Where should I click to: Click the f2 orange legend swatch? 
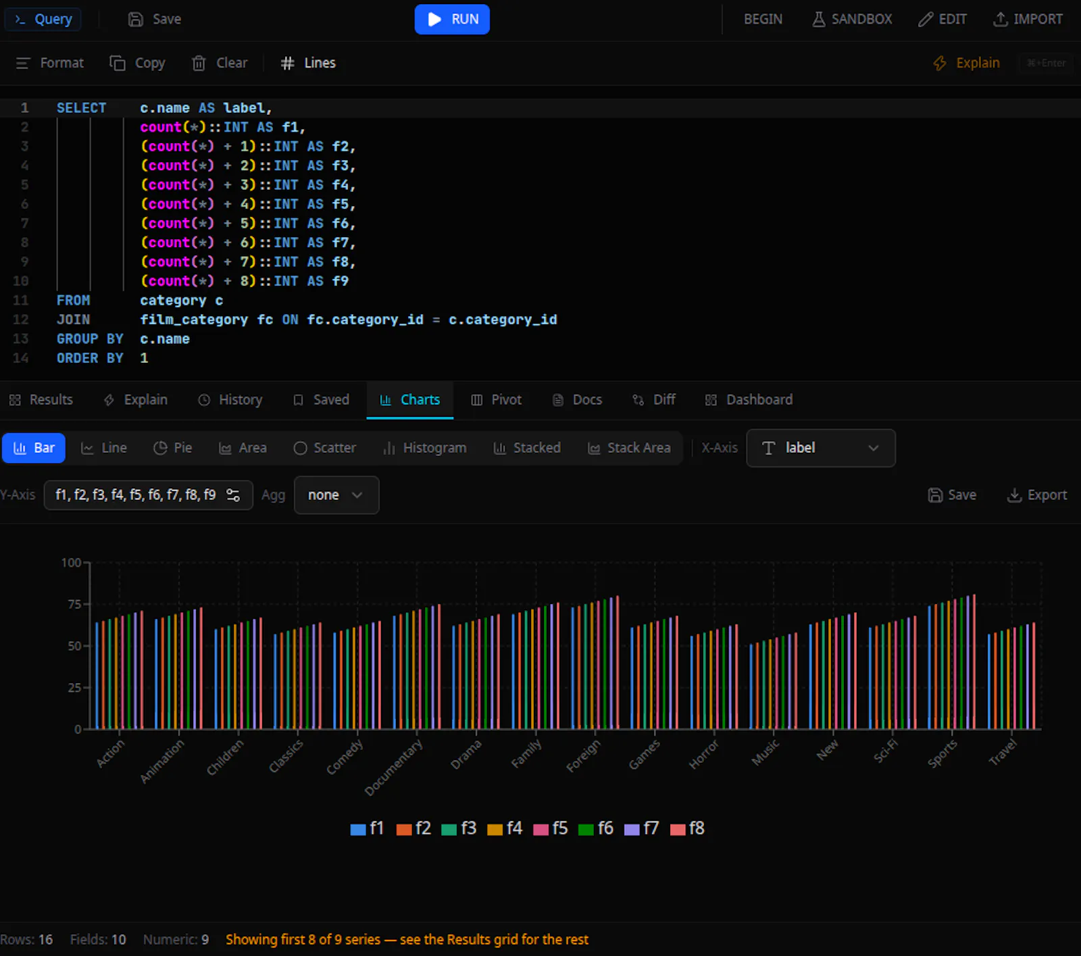(404, 830)
